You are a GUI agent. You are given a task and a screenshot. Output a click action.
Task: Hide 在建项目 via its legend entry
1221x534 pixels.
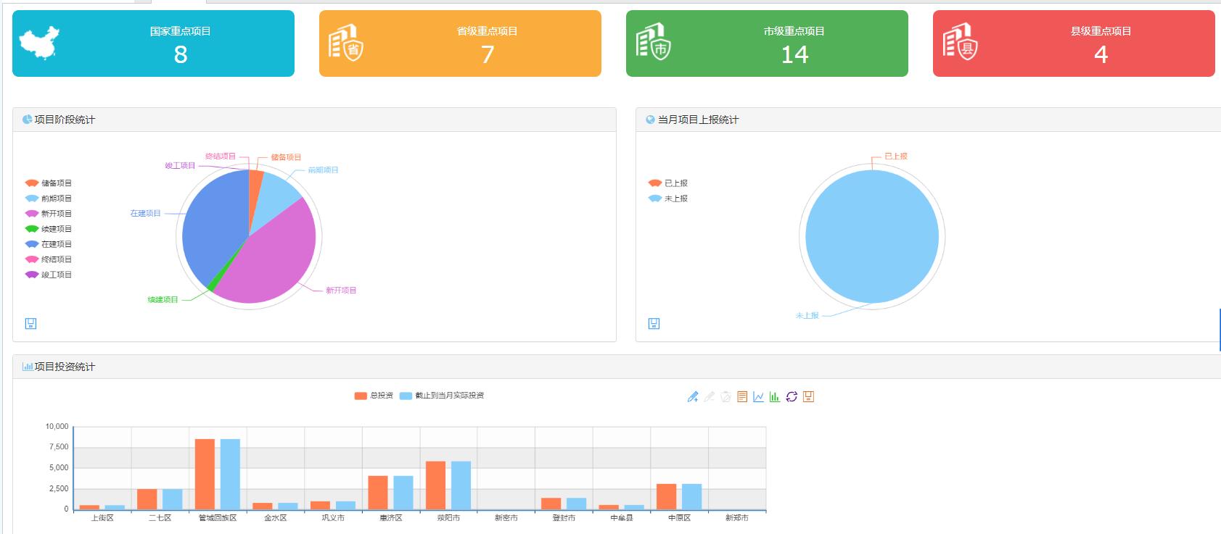(x=49, y=244)
